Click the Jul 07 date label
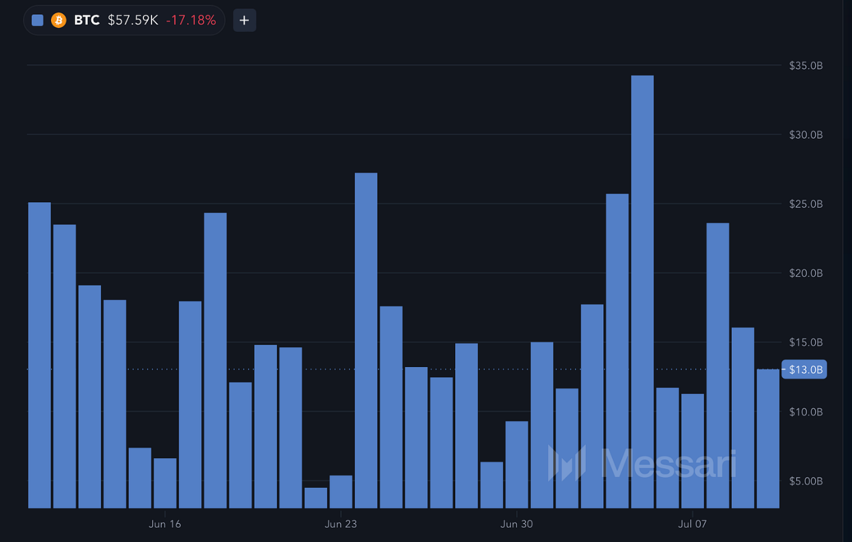The image size is (852, 542). coord(692,524)
